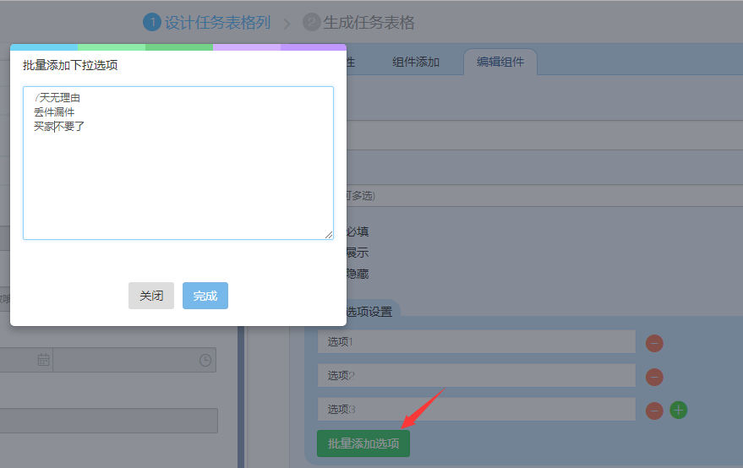Open the clock time picker icon
Viewport: 743px width, 468px height.
point(205,360)
